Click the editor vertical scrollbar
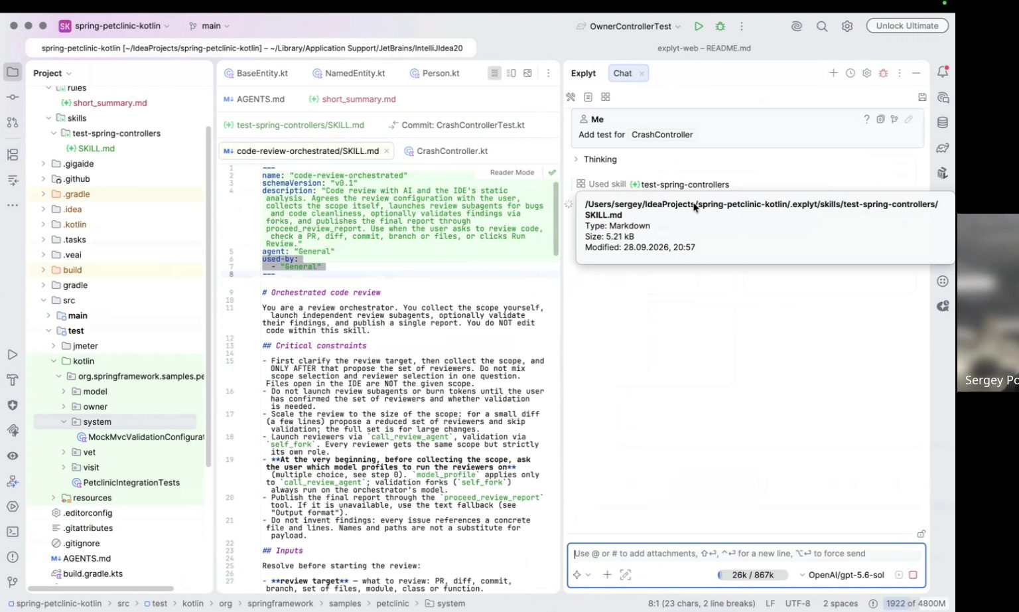This screenshot has width=1019, height=612. click(556, 218)
